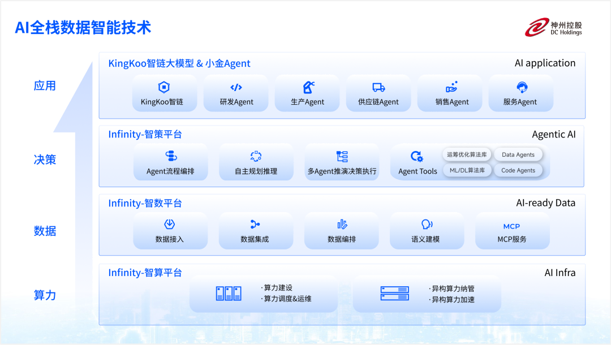Image resolution: width=611 pixels, height=345 pixels.
Task: Click the MCP服务 card label
Action: [x=511, y=239]
